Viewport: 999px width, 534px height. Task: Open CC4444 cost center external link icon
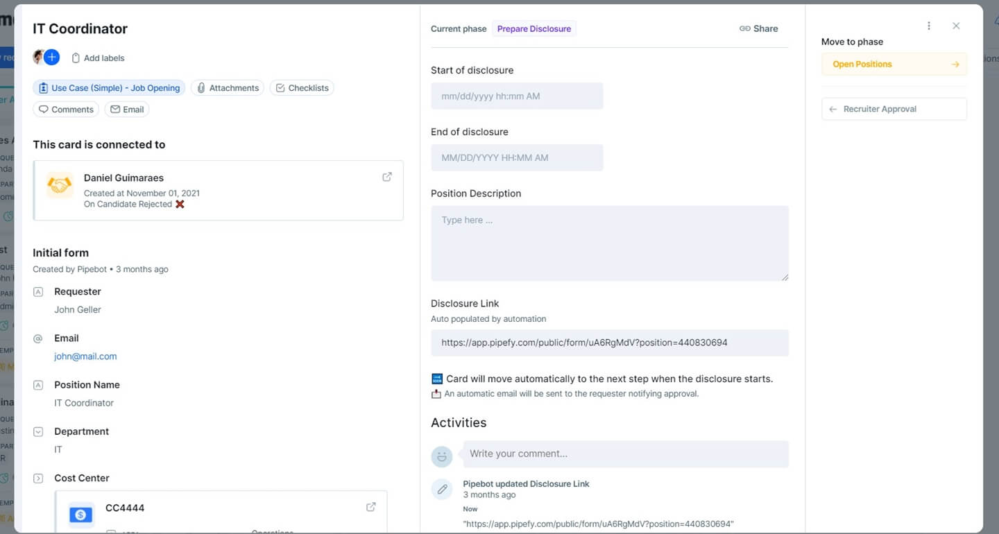tap(371, 507)
